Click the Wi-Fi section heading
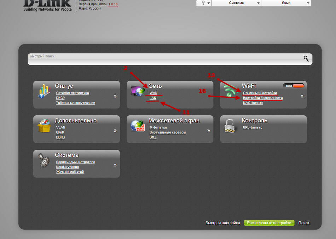Image resolution: width=336 pixels, height=239 pixels. coord(249,86)
